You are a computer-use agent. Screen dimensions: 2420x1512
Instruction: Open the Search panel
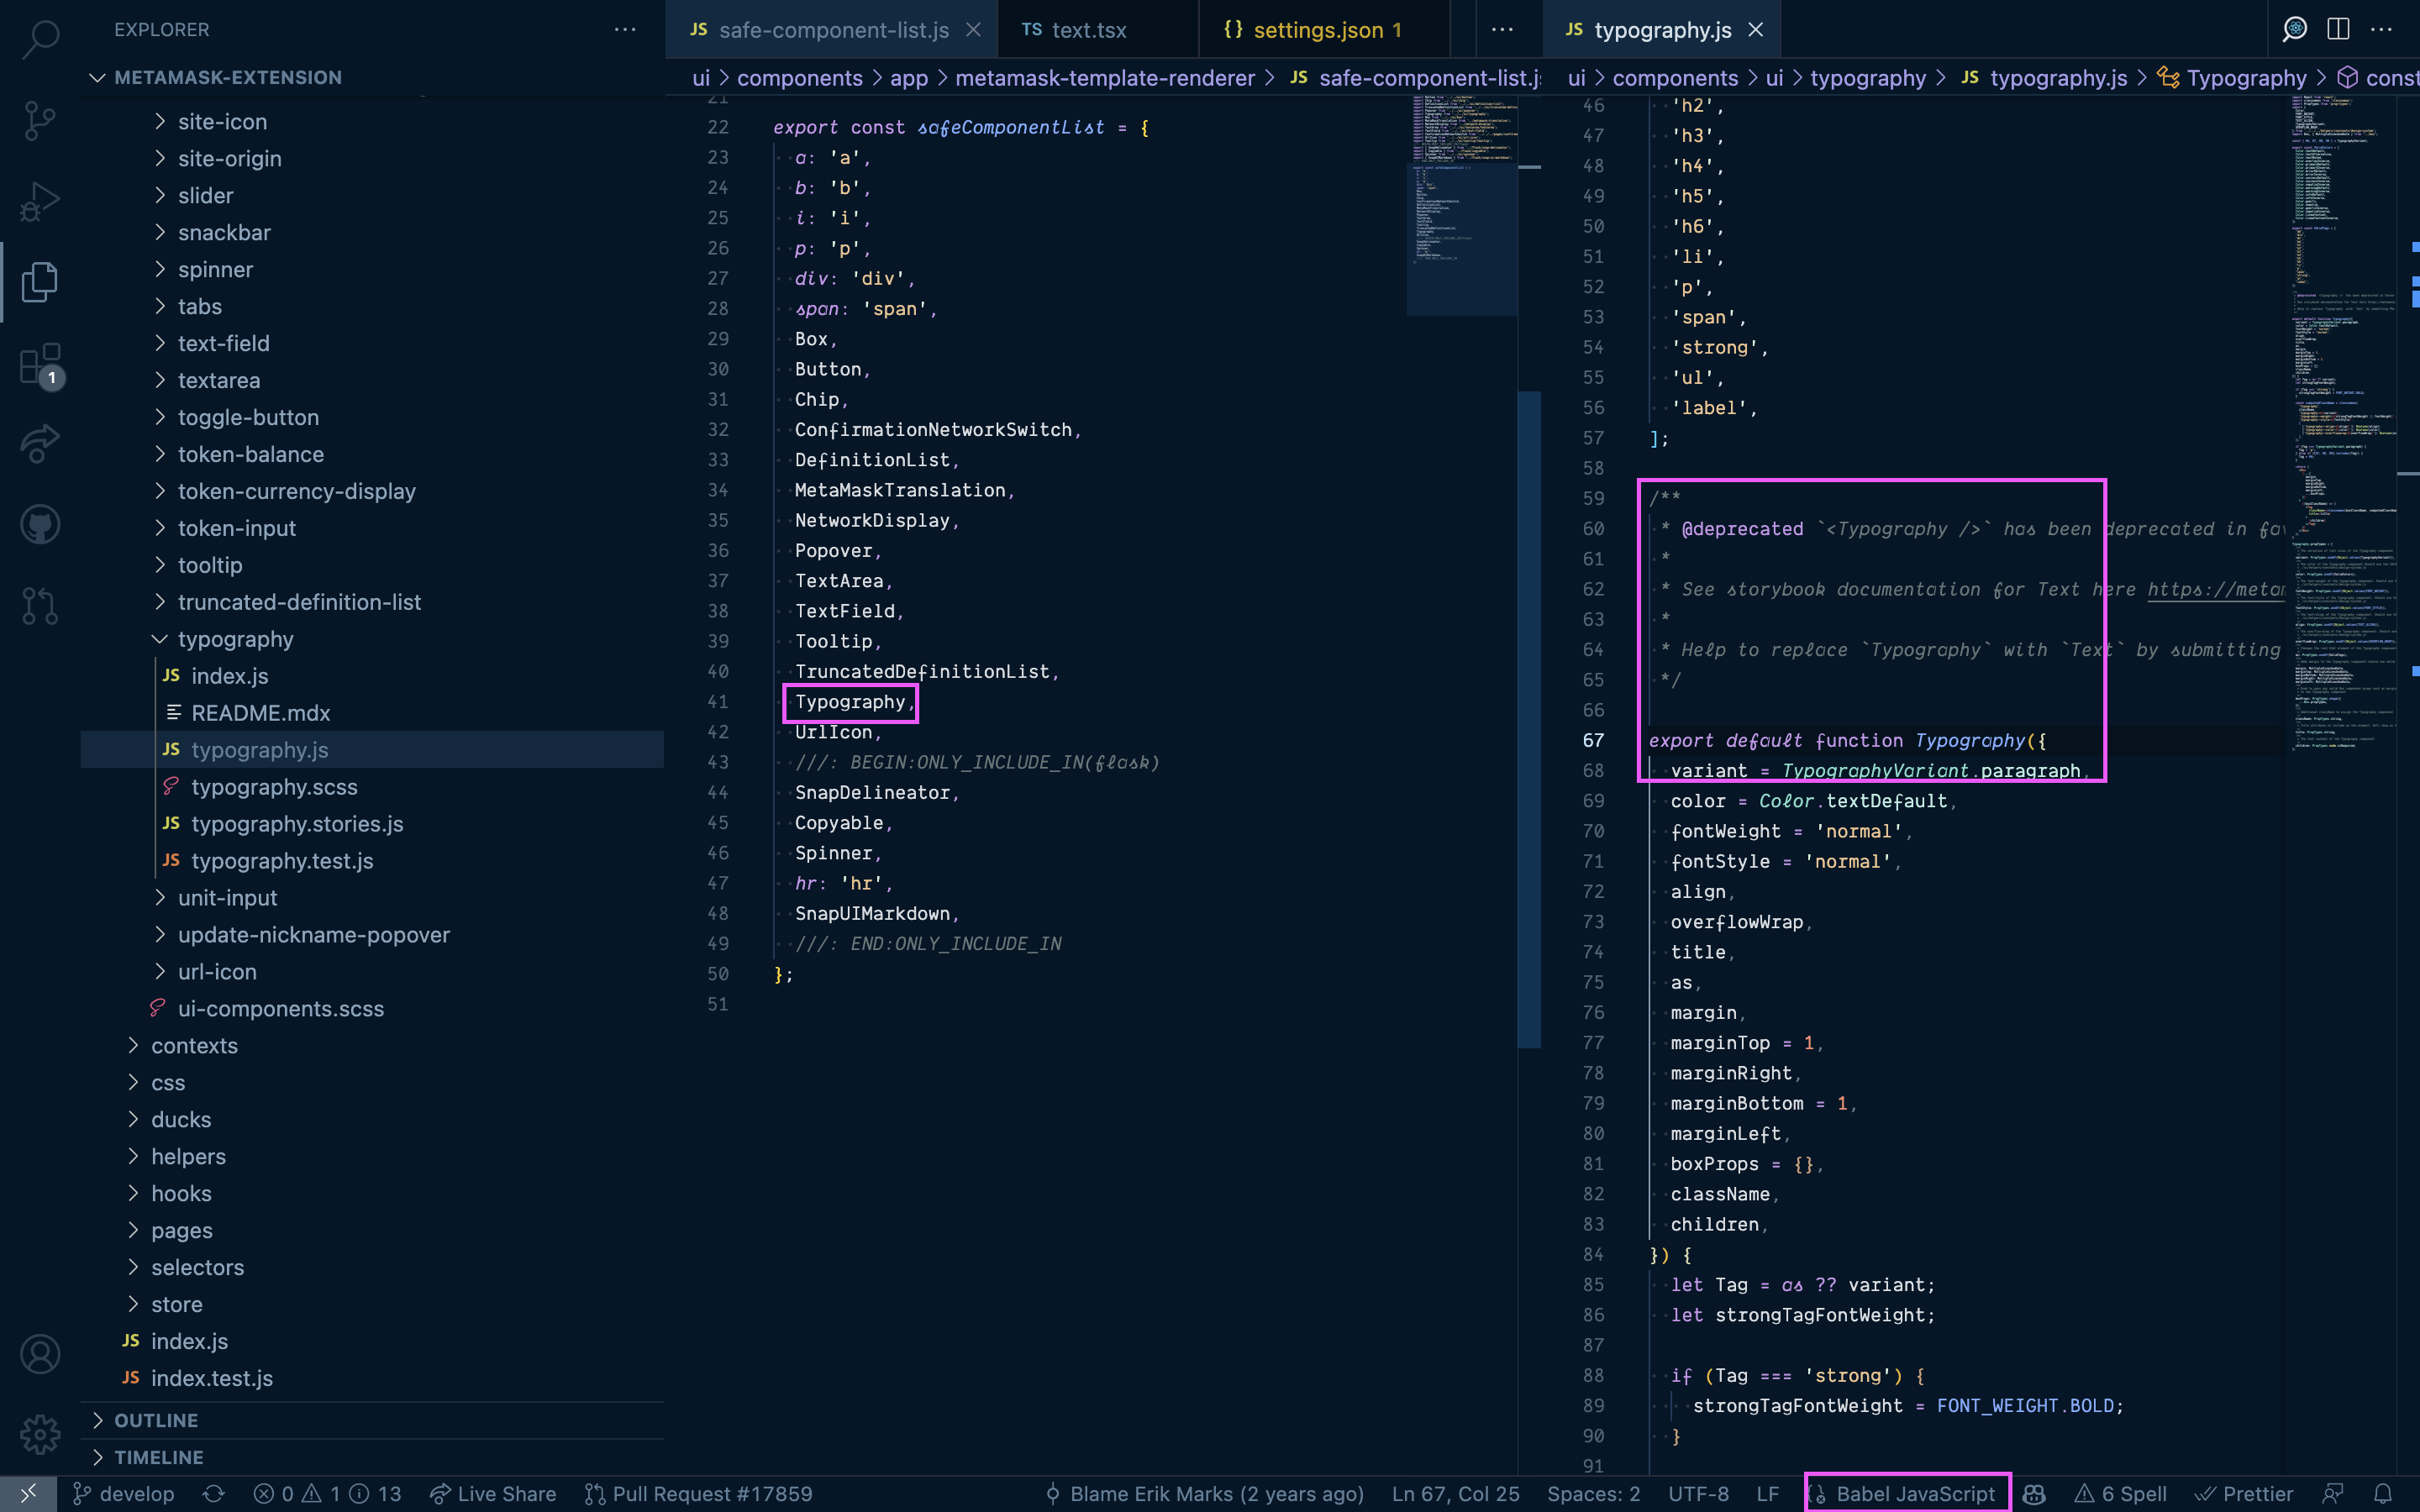pyautogui.click(x=39, y=40)
